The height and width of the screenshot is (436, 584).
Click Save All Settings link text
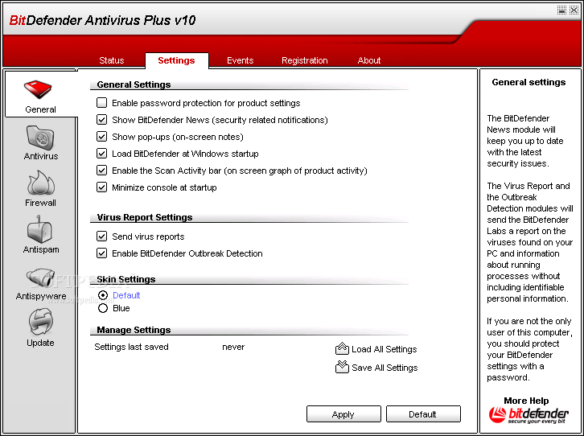385,368
